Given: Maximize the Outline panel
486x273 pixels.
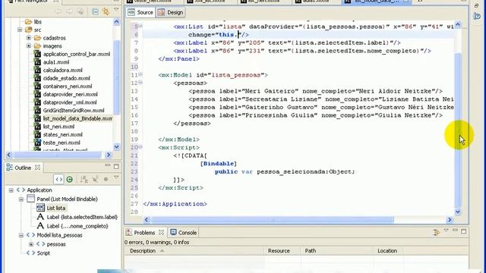Looking at the screenshot, I should (x=116, y=167).
